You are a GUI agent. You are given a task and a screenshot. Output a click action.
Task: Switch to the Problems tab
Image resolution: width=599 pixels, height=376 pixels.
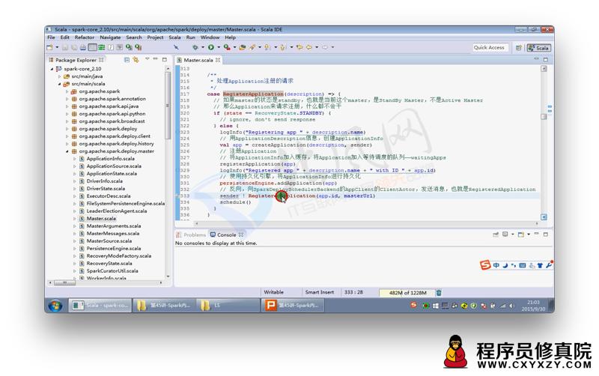coord(191,234)
